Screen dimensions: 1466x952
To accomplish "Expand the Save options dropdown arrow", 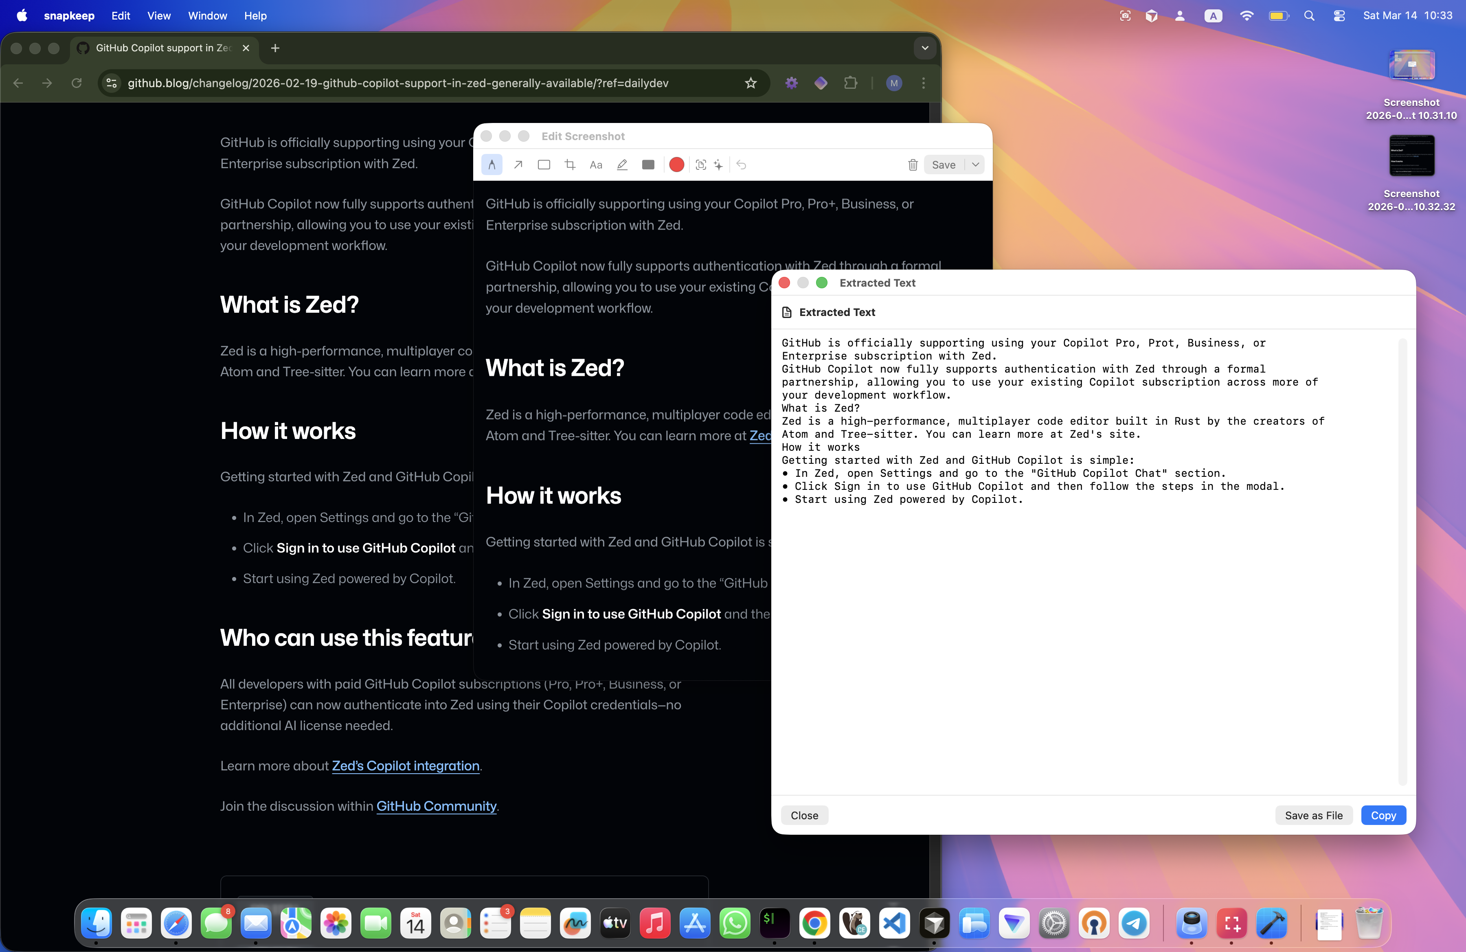I will (975, 165).
